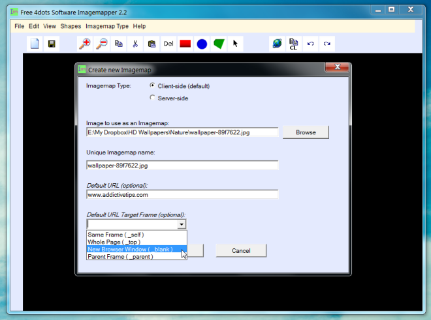Select the arrow Pointer tool
This screenshot has width=431, height=320.
(x=235, y=44)
